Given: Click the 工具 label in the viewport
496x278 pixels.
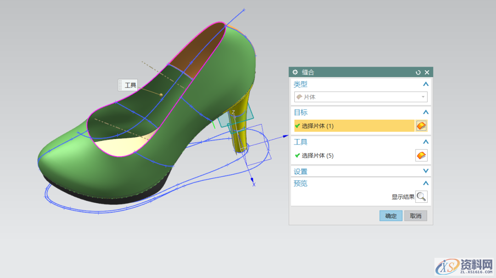Looking at the screenshot, I should (130, 85).
